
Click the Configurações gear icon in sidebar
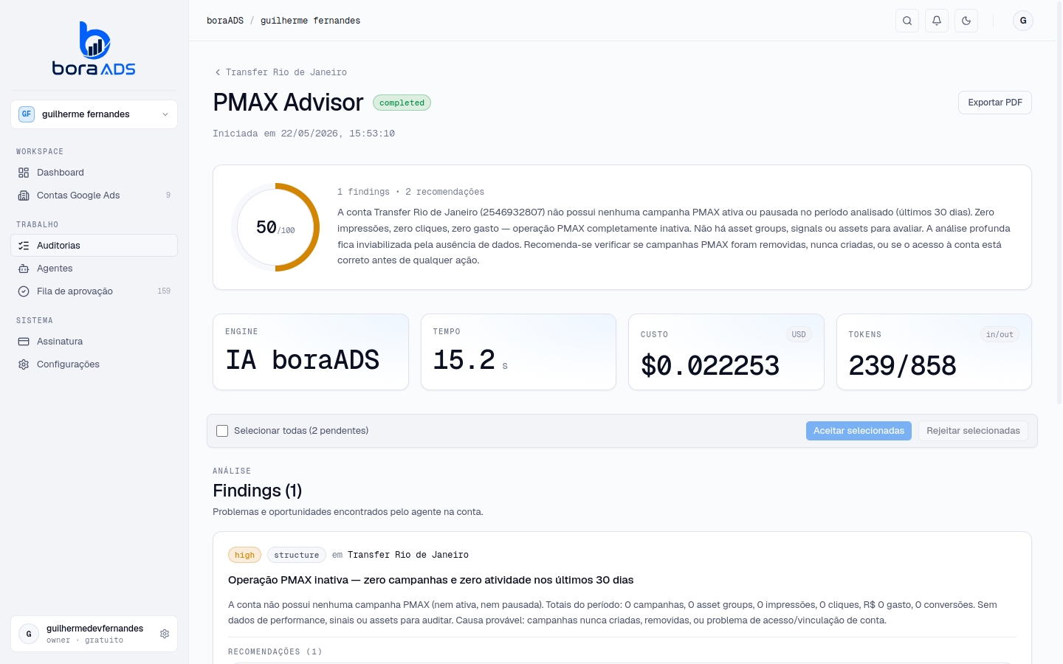pos(24,364)
